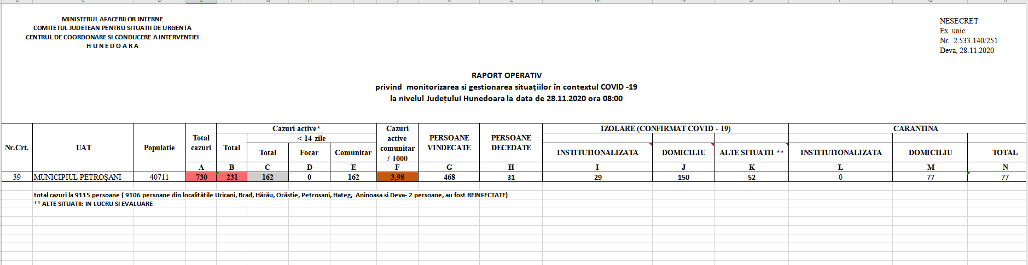Click the 'PERSOANE DECEDATE' header
Image resolution: width=1028 pixels, height=265 pixels.
click(x=511, y=143)
